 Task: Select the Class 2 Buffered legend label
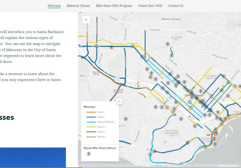[x=106, y=122]
